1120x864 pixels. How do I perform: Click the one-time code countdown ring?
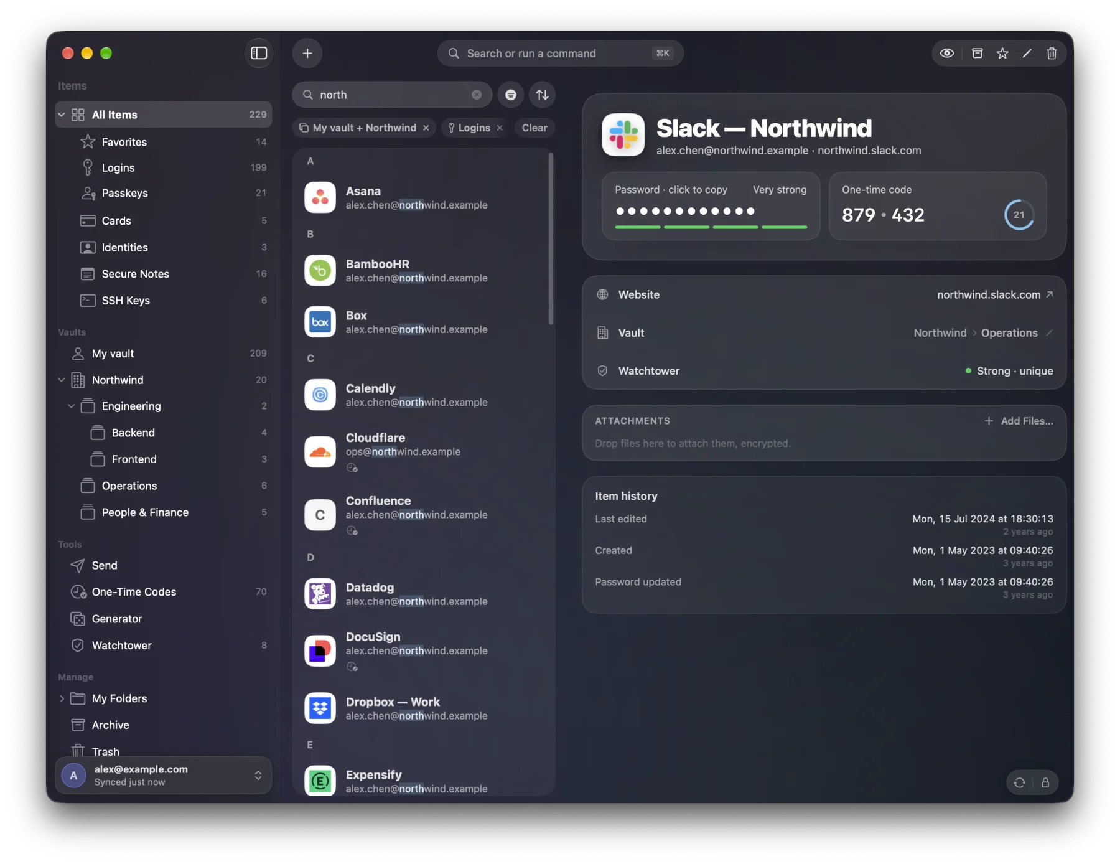click(1019, 215)
